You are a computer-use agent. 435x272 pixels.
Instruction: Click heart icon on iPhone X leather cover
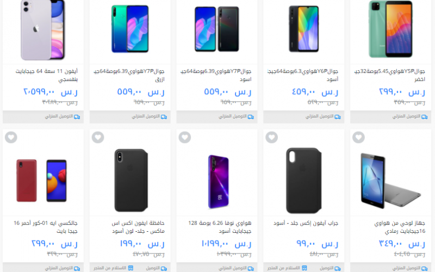(271, 138)
